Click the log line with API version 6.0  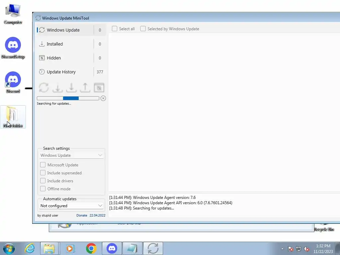[171, 203]
